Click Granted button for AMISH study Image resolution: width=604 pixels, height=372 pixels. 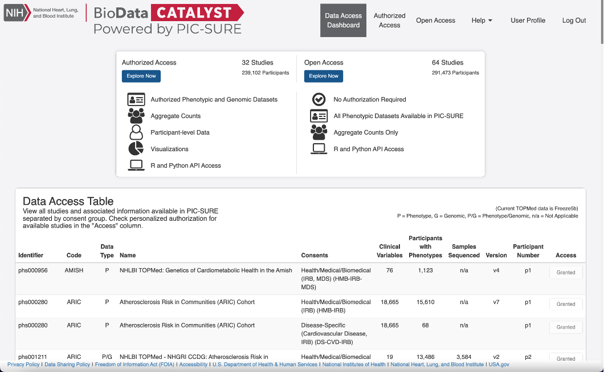(565, 273)
